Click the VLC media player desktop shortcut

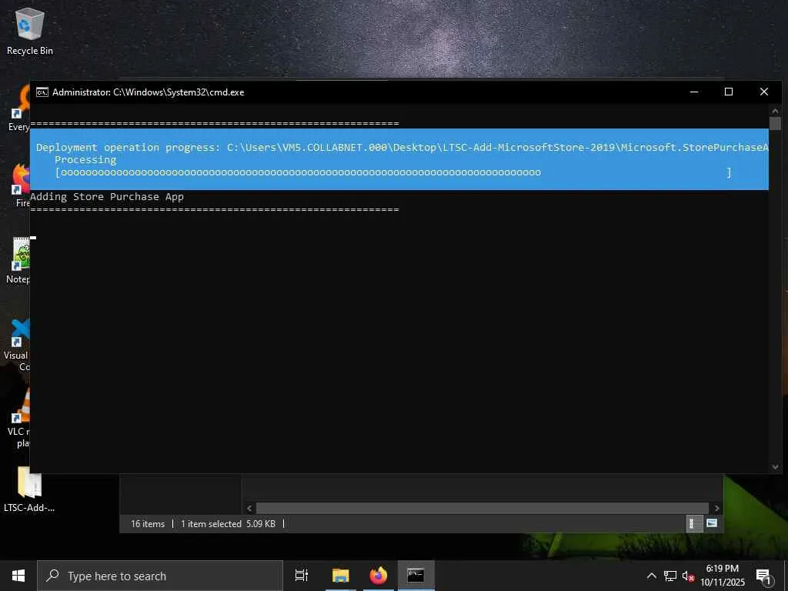[x=20, y=418]
